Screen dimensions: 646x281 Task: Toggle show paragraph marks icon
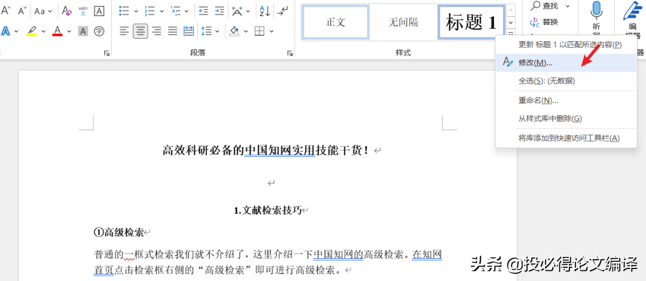[282, 11]
